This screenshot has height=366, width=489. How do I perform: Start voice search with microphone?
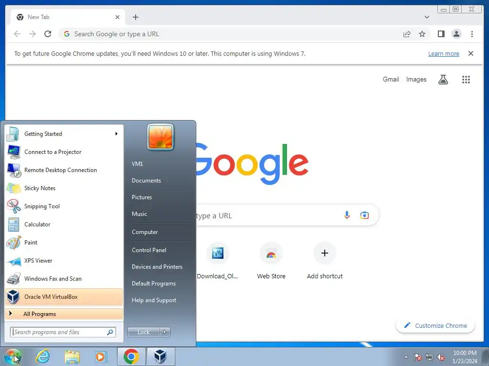point(347,215)
